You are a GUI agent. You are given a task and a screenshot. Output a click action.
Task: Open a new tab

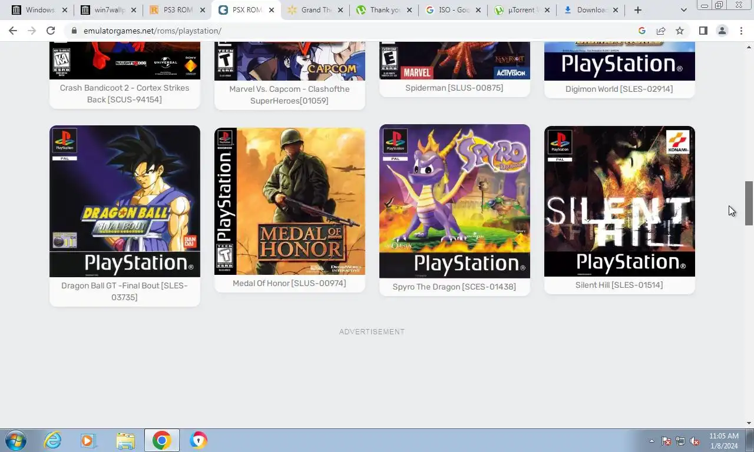637,10
